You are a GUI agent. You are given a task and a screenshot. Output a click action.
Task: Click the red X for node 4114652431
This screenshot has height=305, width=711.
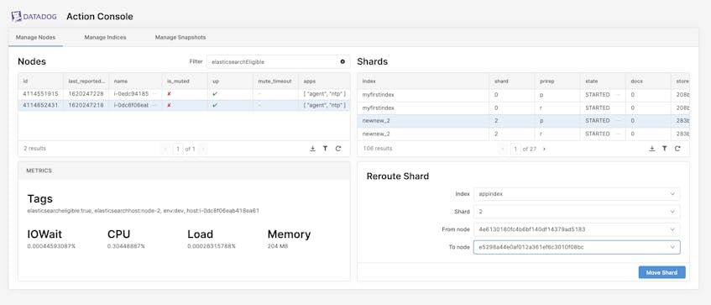[x=169, y=105]
